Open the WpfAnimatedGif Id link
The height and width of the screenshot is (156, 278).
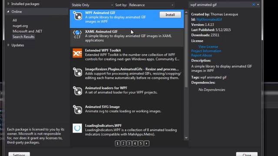(x=209, y=19)
